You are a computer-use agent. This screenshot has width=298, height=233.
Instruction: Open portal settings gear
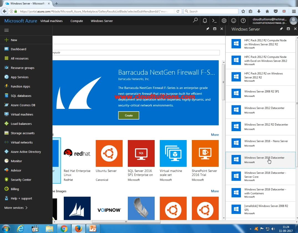224,20
